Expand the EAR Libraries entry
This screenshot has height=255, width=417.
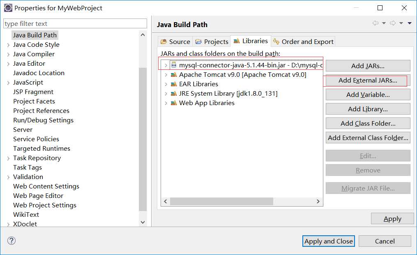point(166,84)
